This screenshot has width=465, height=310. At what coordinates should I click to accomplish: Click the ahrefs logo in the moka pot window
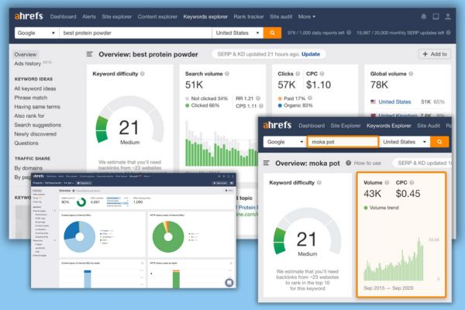[277, 126]
